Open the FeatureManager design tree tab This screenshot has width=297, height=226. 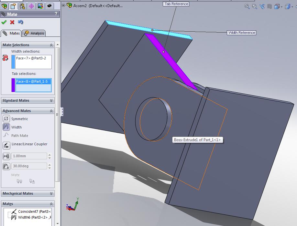pos(4,6)
